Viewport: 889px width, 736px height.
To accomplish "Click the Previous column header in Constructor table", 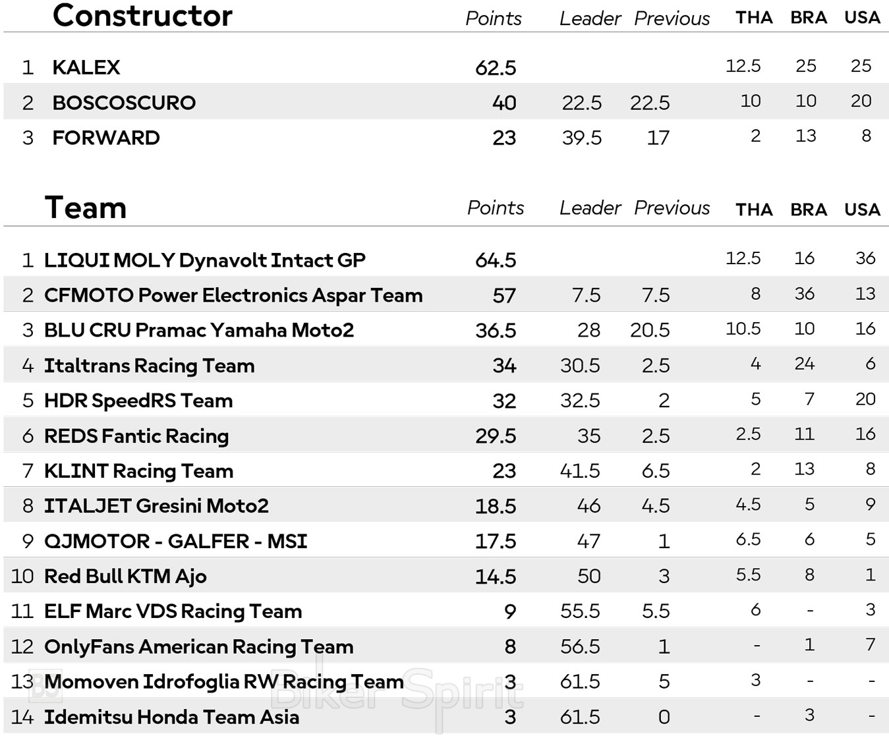I will 672,18.
